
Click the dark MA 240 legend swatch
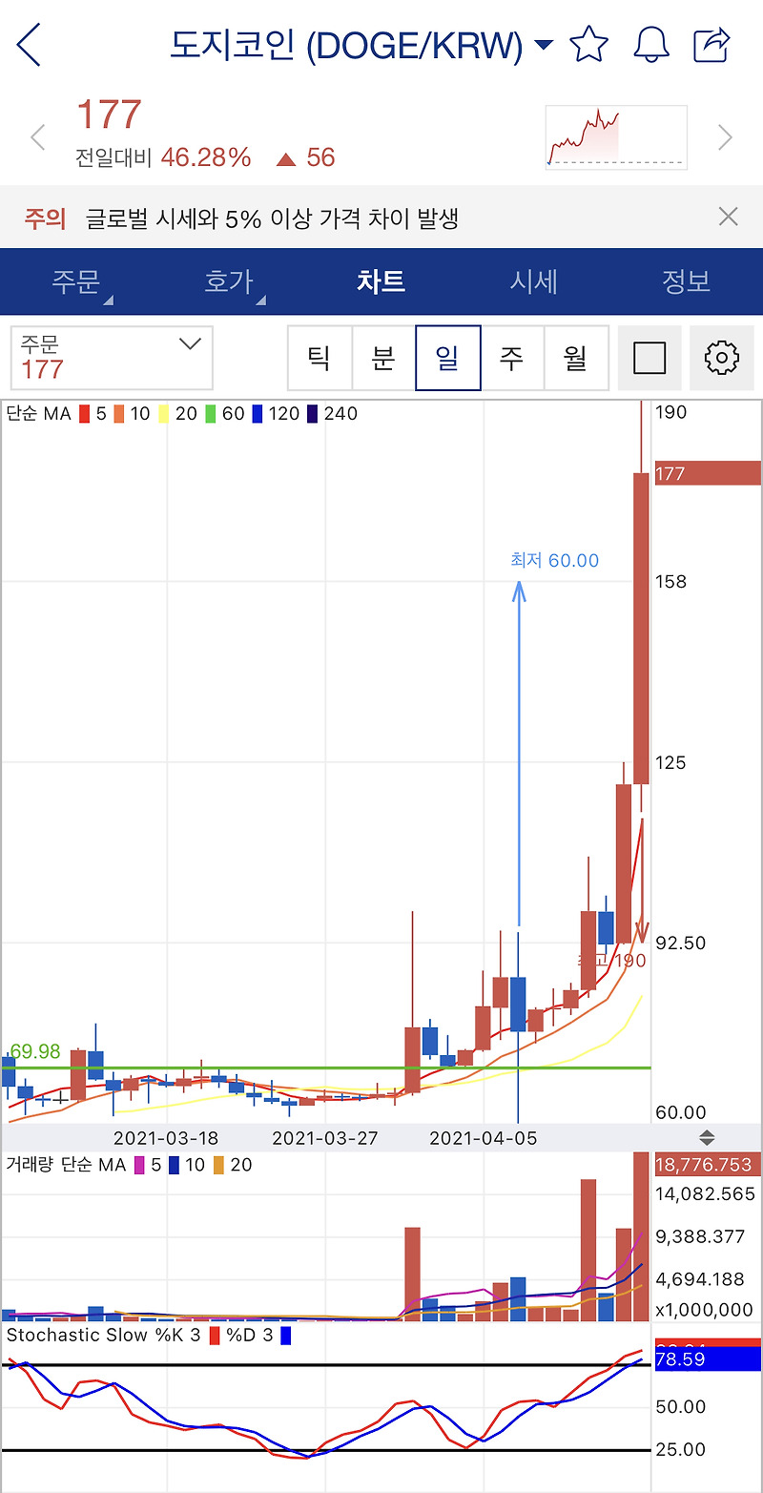click(313, 414)
